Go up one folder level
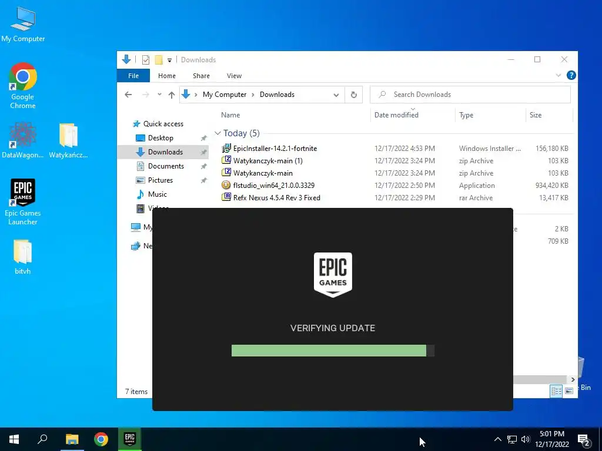Image resolution: width=602 pixels, height=451 pixels. [171, 95]
